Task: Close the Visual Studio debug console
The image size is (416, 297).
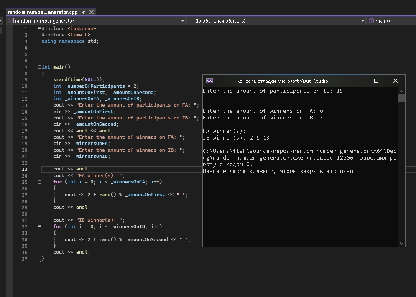Action: coord(396,81)
